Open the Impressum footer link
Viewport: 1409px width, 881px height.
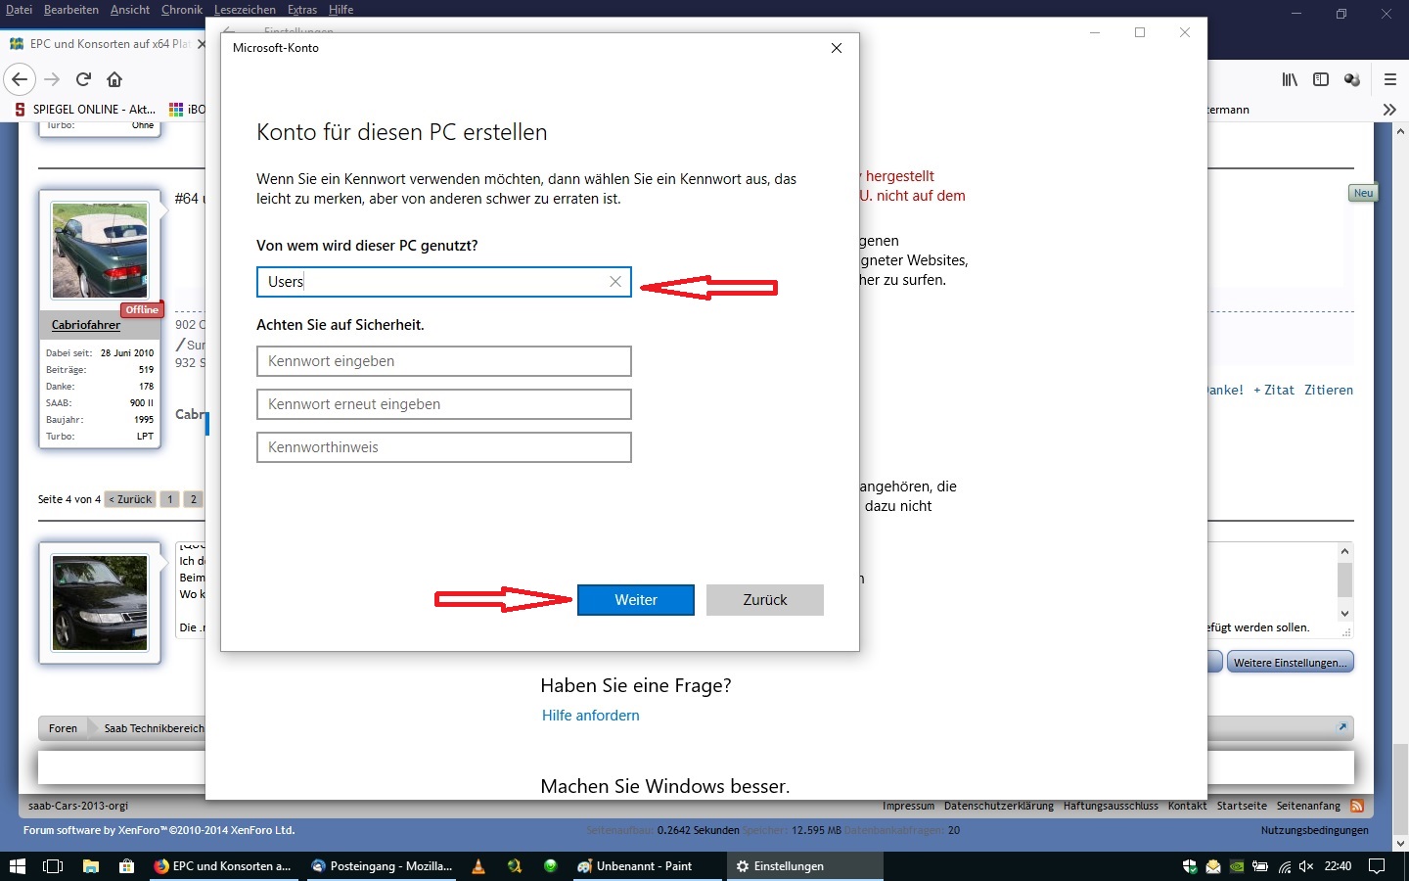click(x=908, y=806)
